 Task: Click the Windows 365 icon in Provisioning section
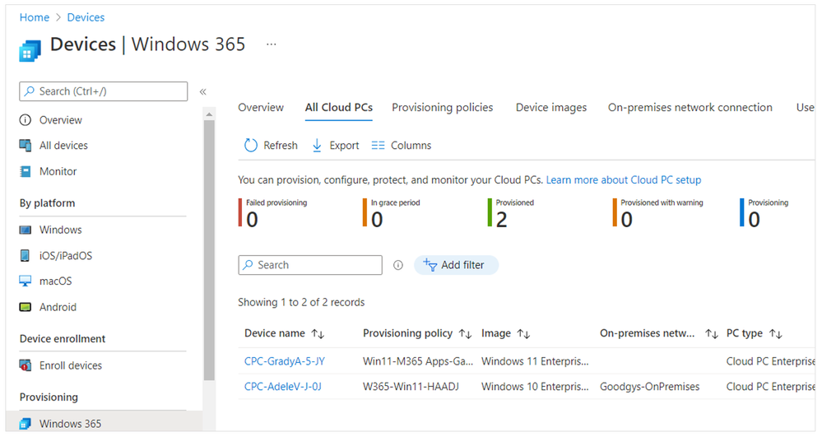26,423
